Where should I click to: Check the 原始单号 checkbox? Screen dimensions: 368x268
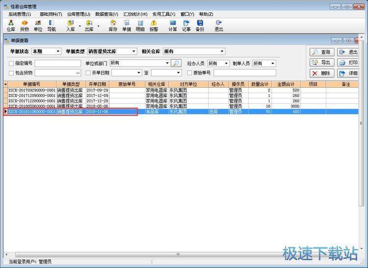coord(189,73)
